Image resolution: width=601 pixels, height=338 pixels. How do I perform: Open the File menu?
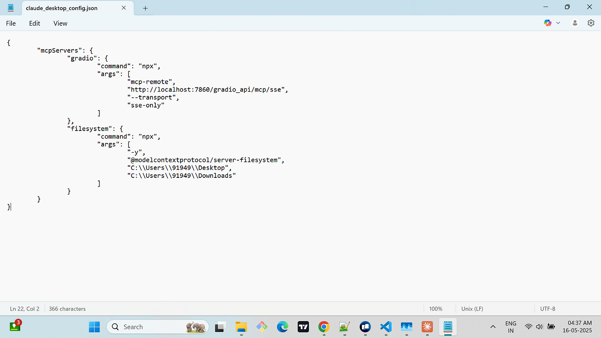coord(11,23)
